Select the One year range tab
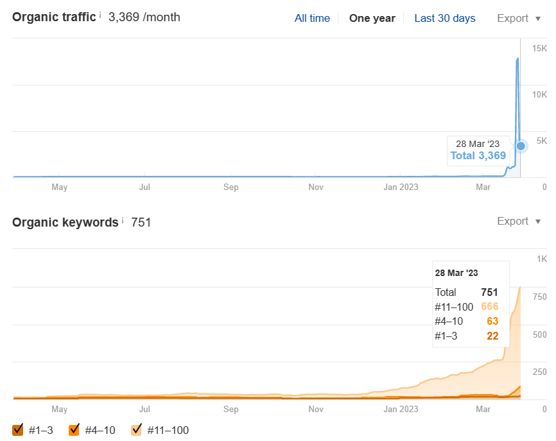 pos(372,18)
